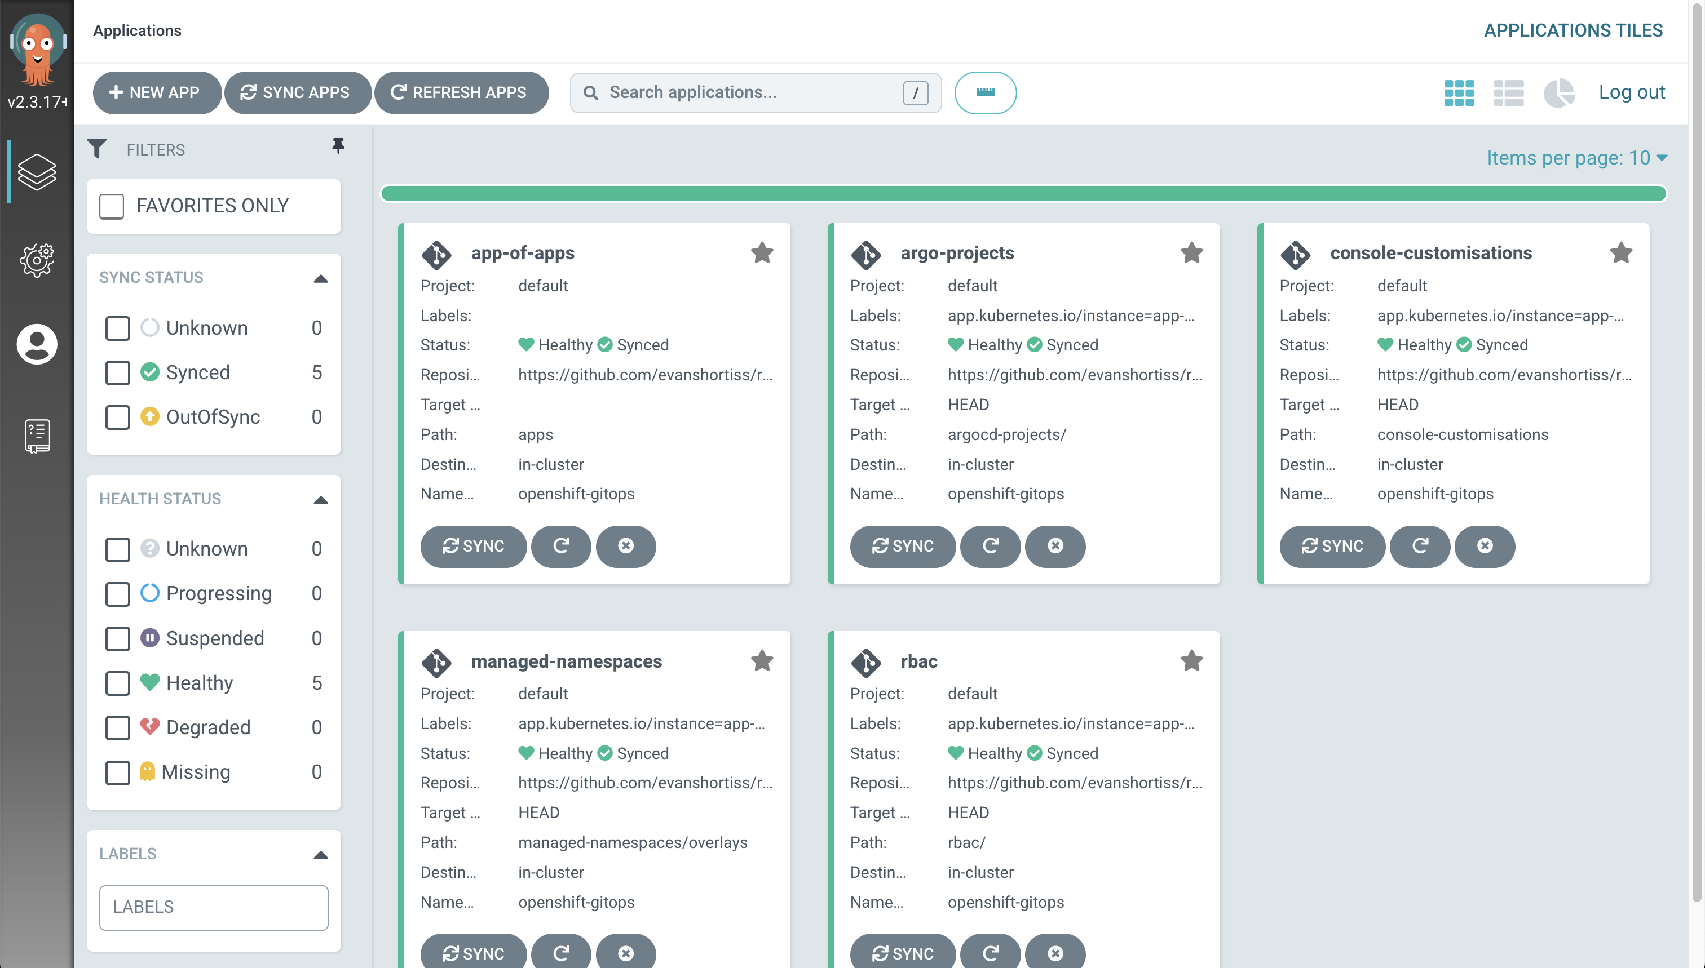Viewport: 1705px width, 968px height.
Task: Click REFRESH APPS menu action
Action: click(x=459, y=91)
